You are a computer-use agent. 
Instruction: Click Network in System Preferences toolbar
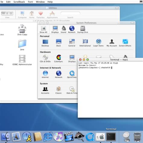(72, 30)
